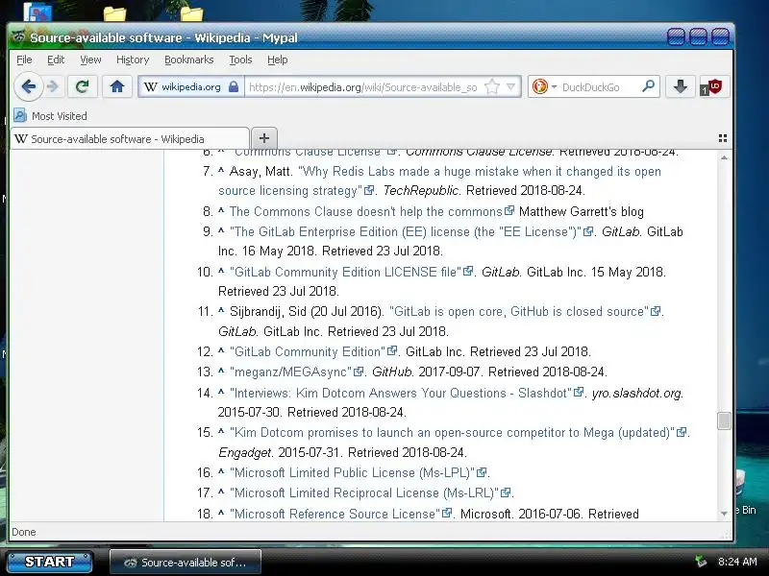This screenshot has width=769, height=576.
Task: Reload the page with the refresh icon
Action: point(82,87)
